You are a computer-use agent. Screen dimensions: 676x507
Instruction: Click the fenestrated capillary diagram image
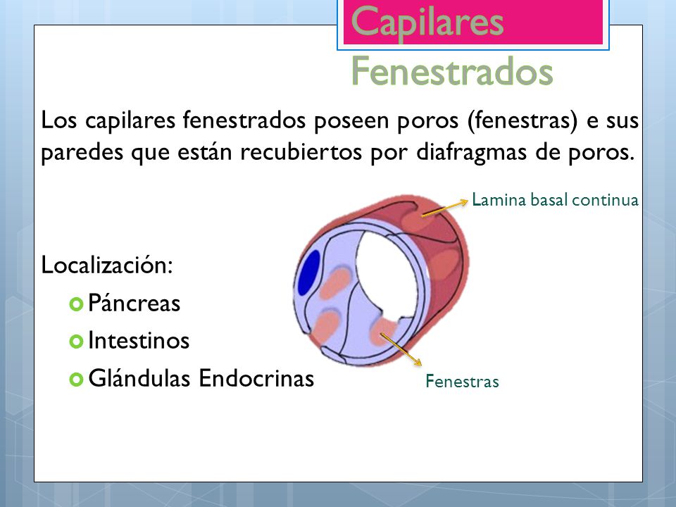381,280
